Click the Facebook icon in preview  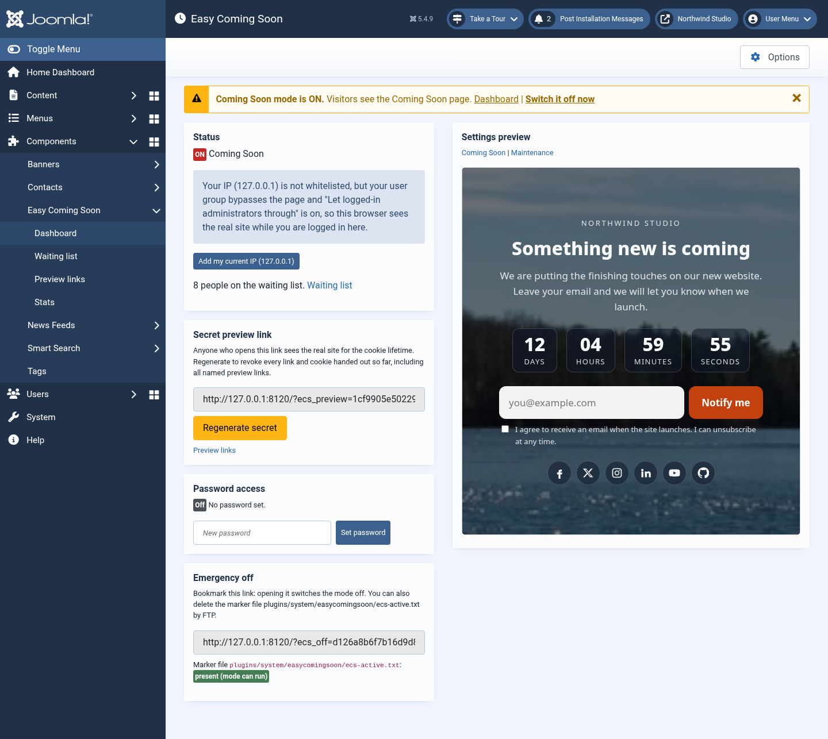559,473
